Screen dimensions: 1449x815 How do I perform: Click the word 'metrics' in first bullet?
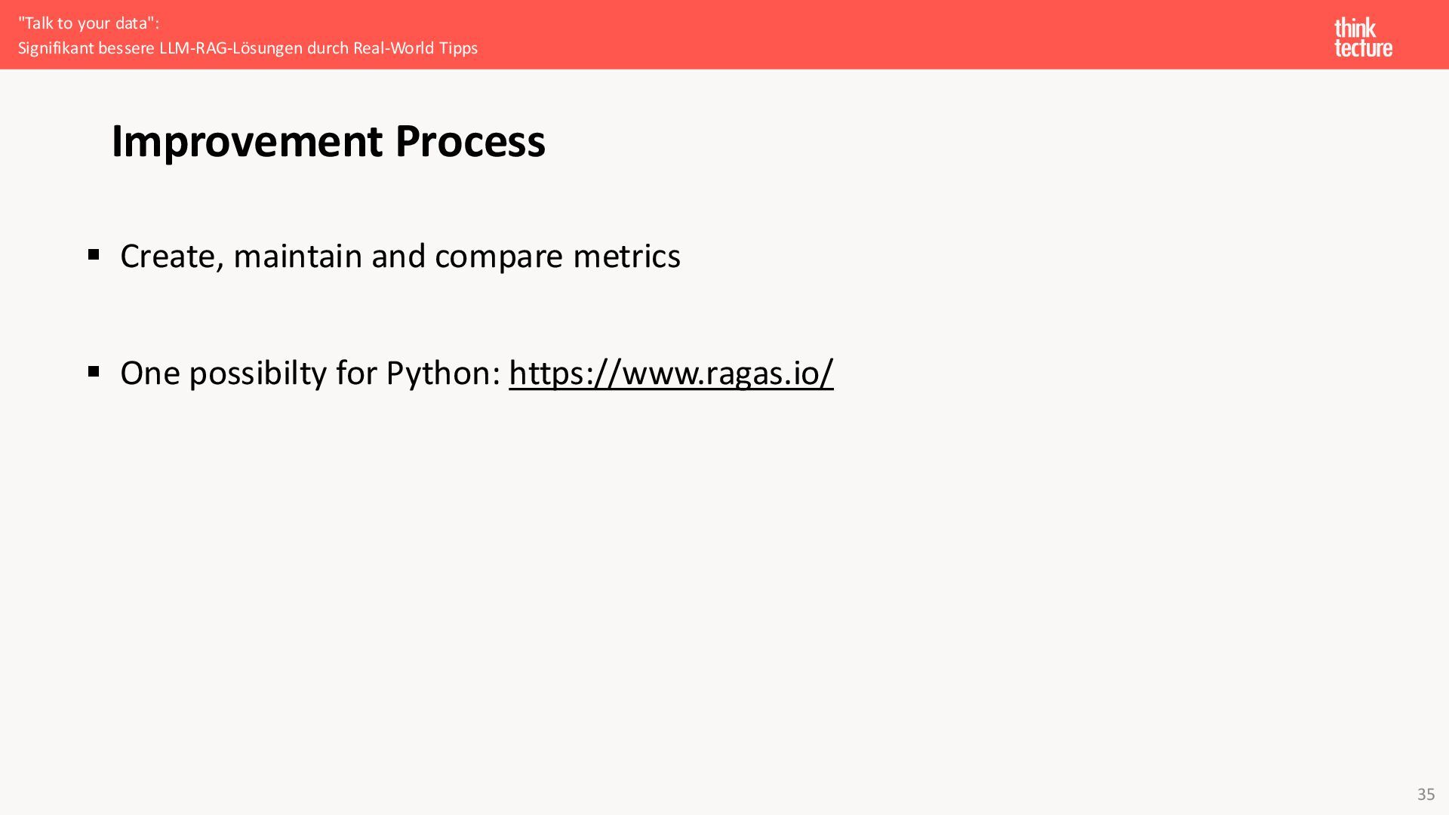[x=626, y=257]
